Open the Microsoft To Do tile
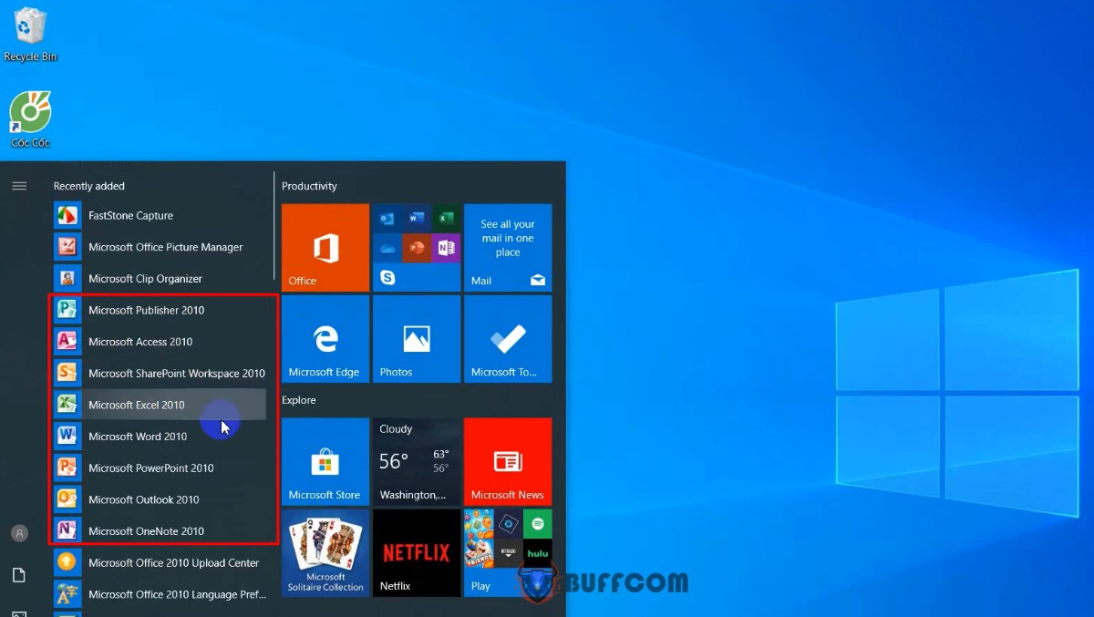1094x617 pixels. pos(508,339)
